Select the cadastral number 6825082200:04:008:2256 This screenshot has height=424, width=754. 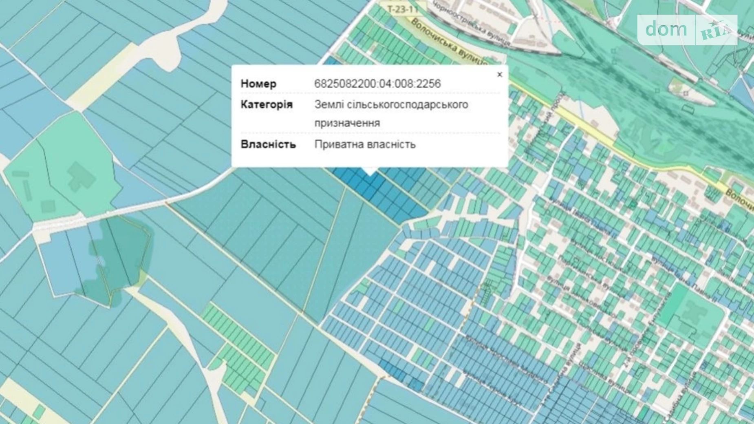[377, 84]
